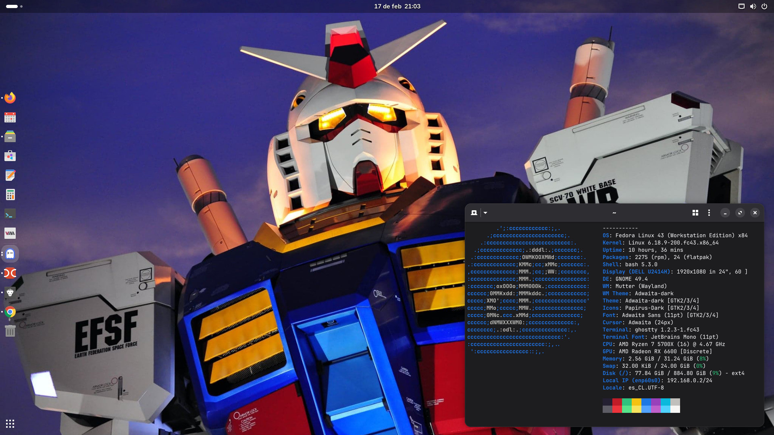Viewport: 774px width, 435px height.
Task: Open VMware Workstation from the dock
Action: point(10,233)
